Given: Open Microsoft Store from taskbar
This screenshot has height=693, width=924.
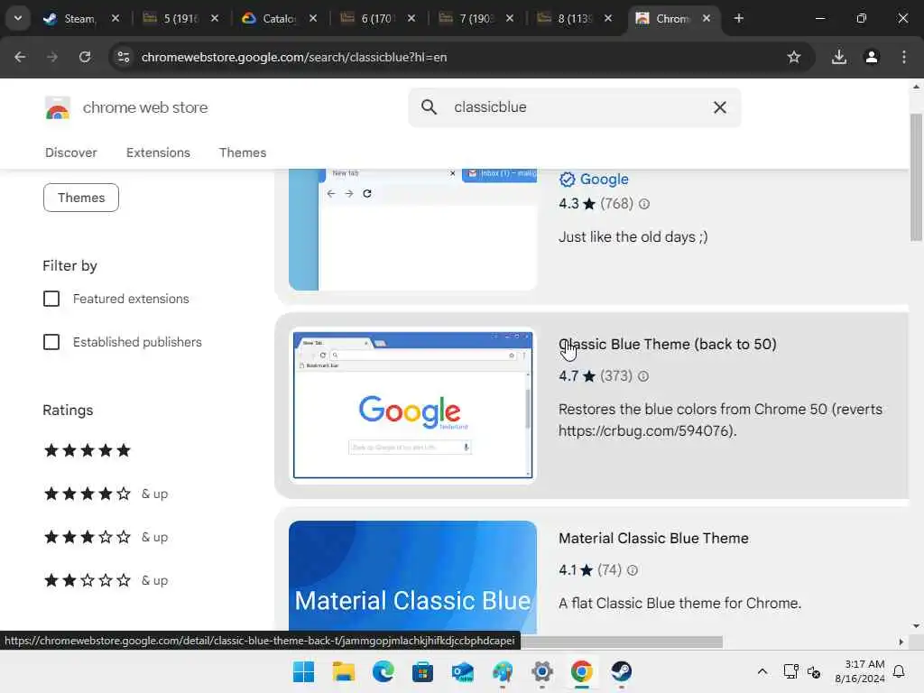Looking at the screenshot, I should pos(422,671).
